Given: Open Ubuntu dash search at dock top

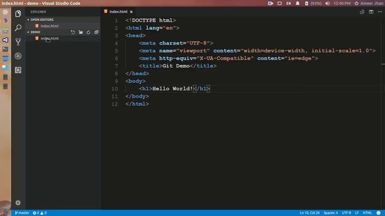Looking at the screenshot, I should point(5,12).
